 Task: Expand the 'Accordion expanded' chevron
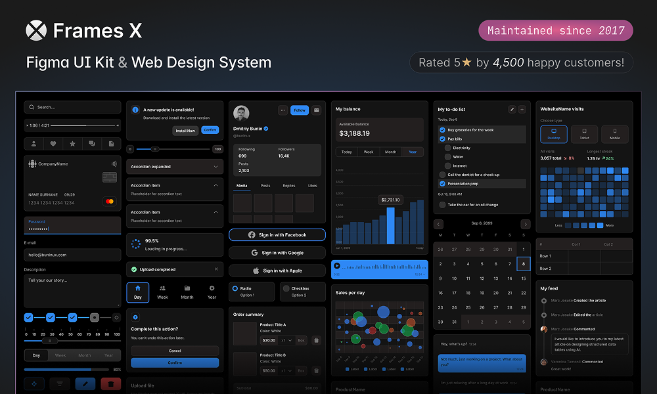coord(216,167)
